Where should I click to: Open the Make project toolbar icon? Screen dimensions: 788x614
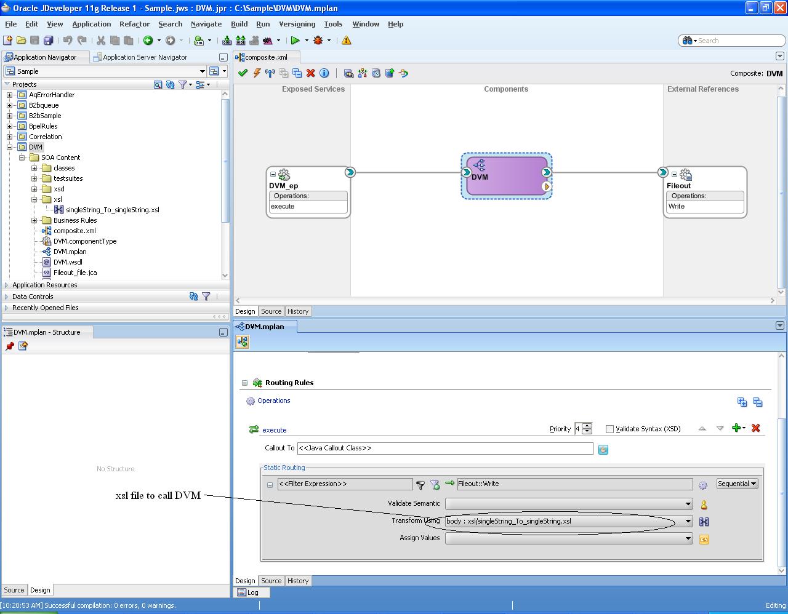point(227,39)
